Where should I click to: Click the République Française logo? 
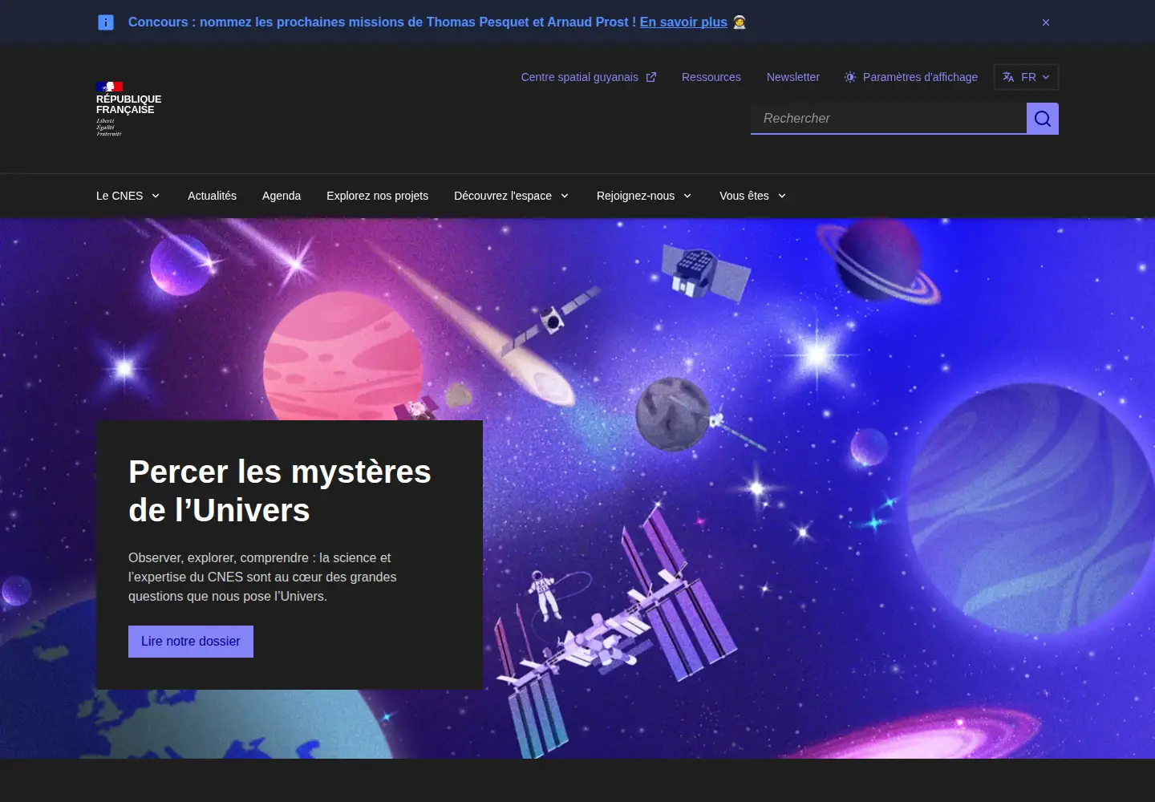[128, 108]
